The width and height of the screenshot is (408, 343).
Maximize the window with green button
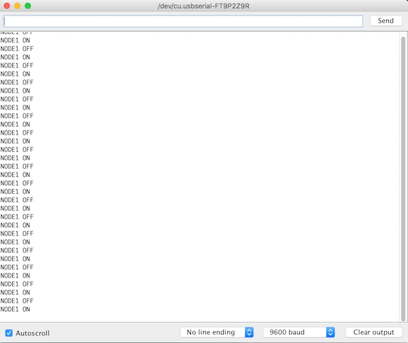point(28,5)
